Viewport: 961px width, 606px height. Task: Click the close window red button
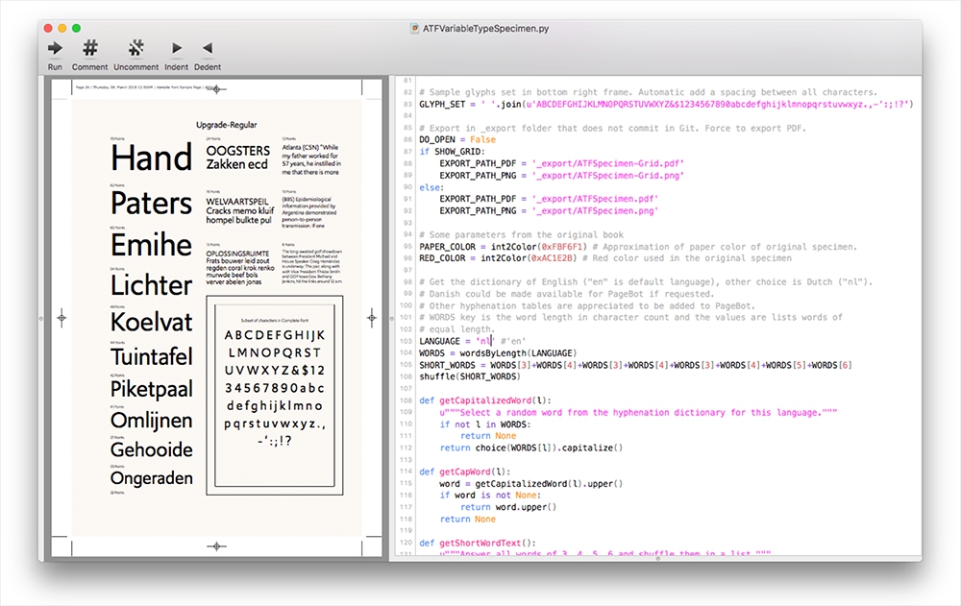48,28
